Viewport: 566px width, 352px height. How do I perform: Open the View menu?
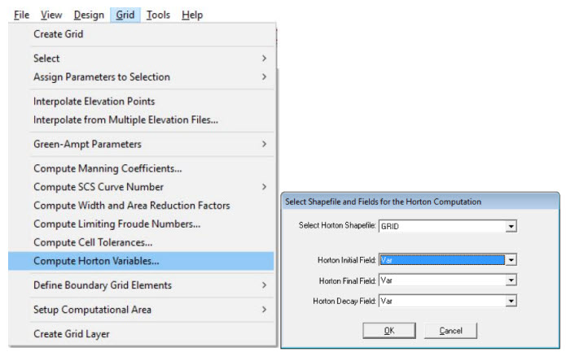point(51,15)
